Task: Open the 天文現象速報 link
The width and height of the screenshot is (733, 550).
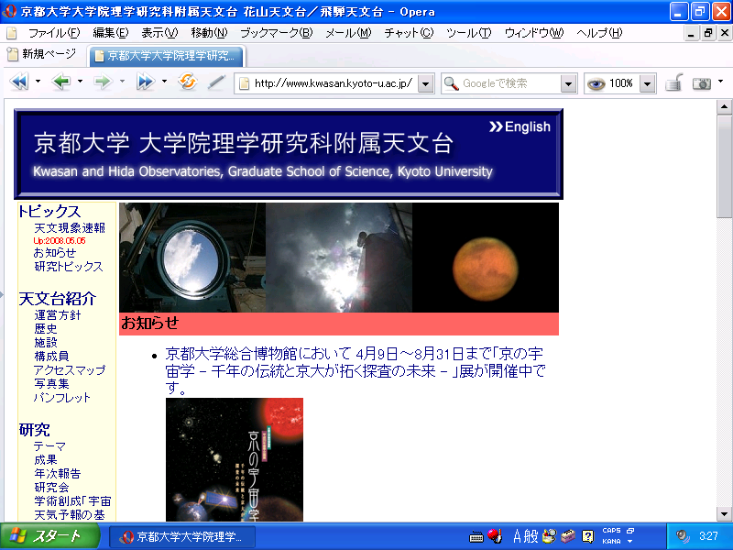Action: click(70, 227)
